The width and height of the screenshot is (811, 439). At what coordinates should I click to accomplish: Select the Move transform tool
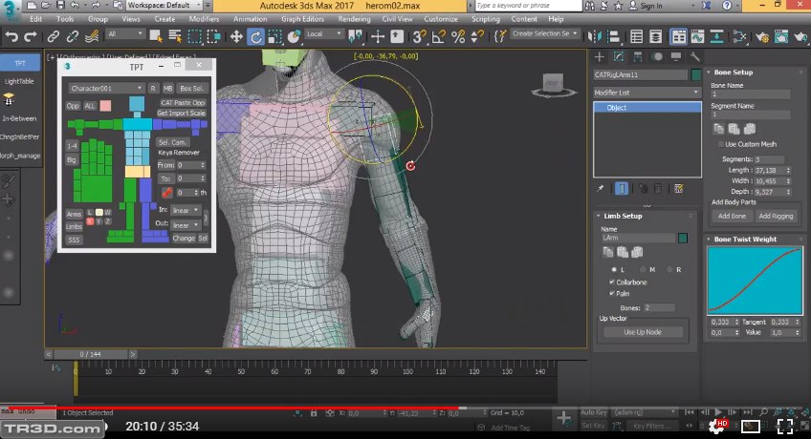click(237, 36)
